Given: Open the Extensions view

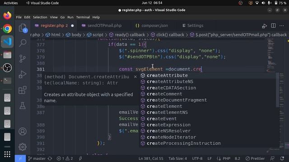Looking at the screenshot, I should pyautogui.click(x=23, y=90).
